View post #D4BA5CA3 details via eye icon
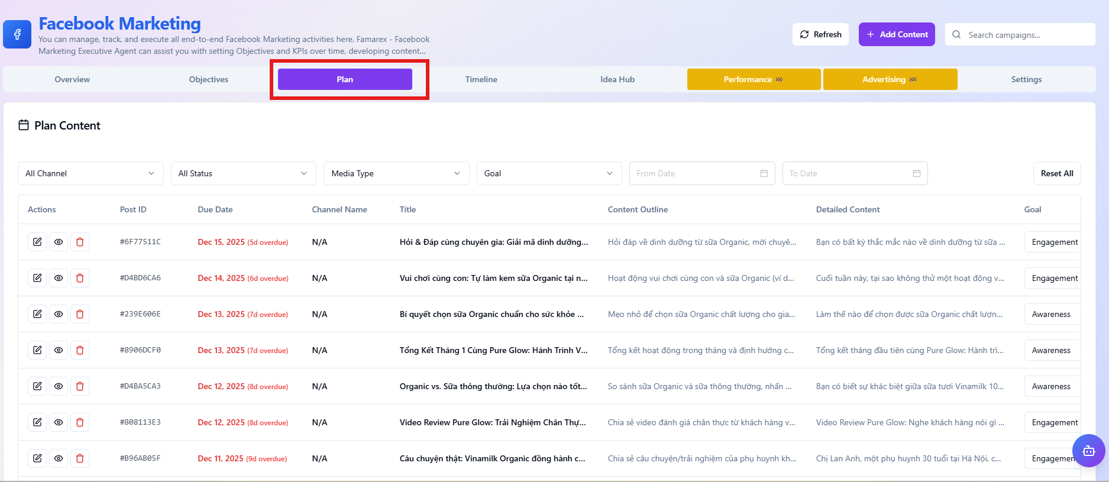This screenshot has height=482, width=1109. tap(59, 386)
